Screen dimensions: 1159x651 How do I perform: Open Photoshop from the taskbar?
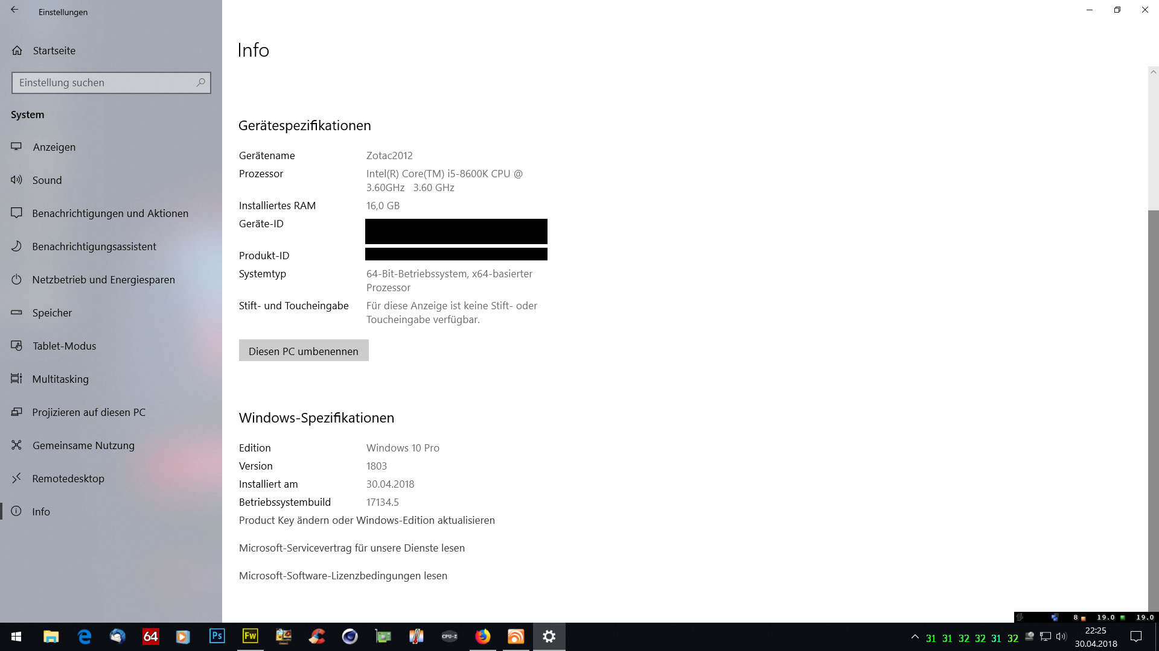(217, 637)
